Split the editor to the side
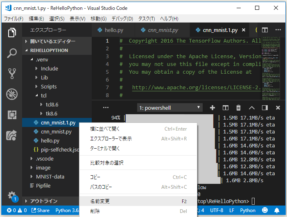Image resolution: width=287 pixels, height=217 pixels. tap(265, 30)
